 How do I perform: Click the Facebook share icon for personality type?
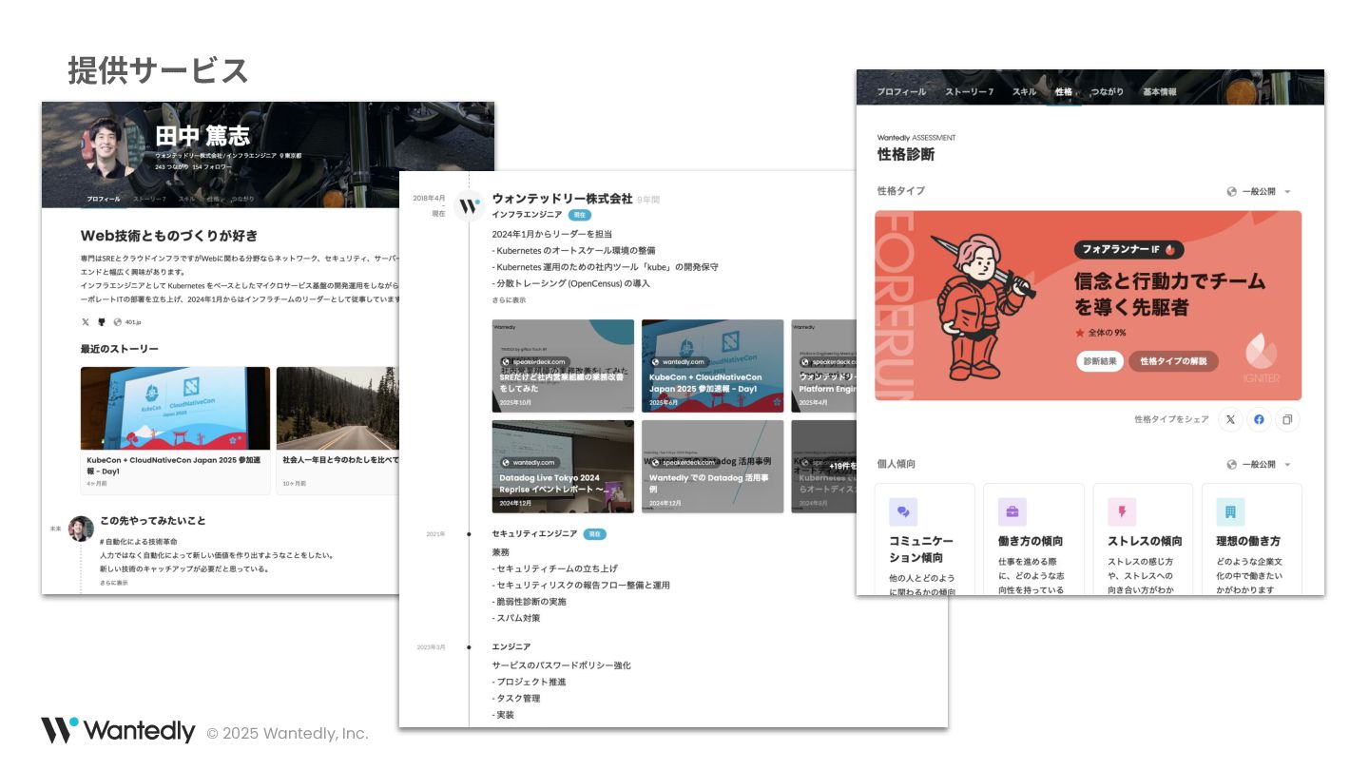1259,419
